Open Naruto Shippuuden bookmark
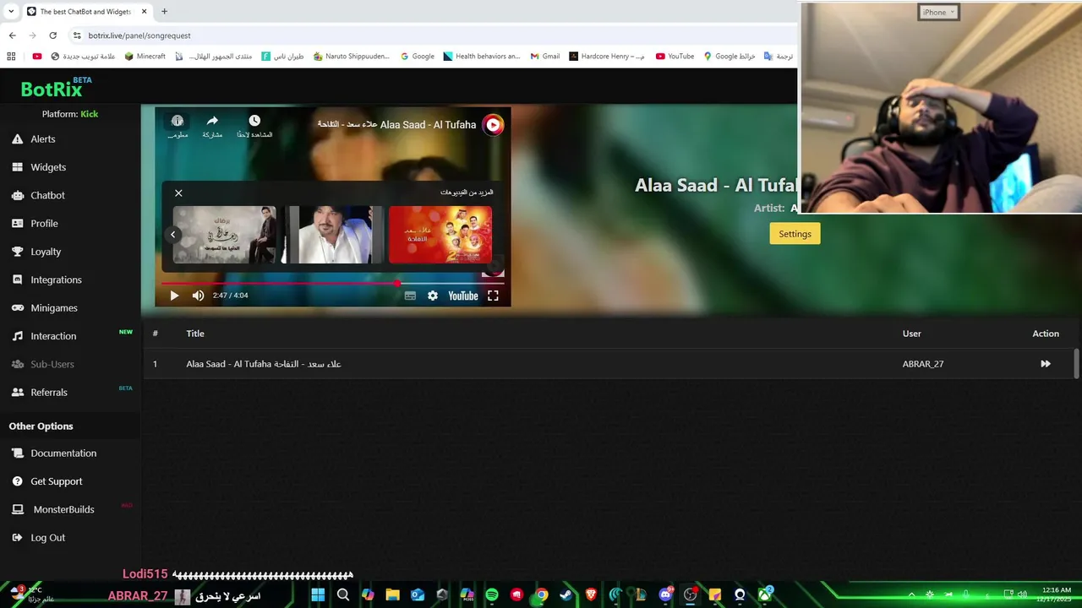1082x608 pixels. point(352,57)
